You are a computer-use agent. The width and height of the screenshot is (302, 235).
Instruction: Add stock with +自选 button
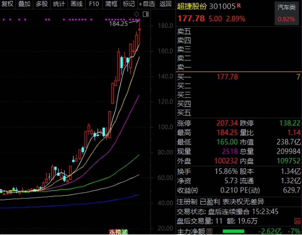tap(147, 4)
